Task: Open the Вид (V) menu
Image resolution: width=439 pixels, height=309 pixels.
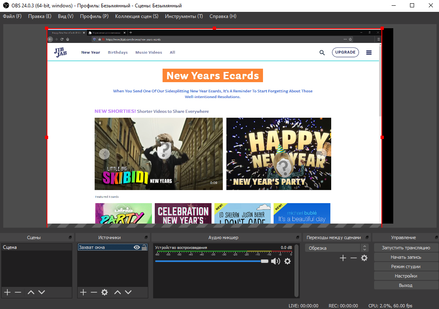Action: click(x=65, y=16)
